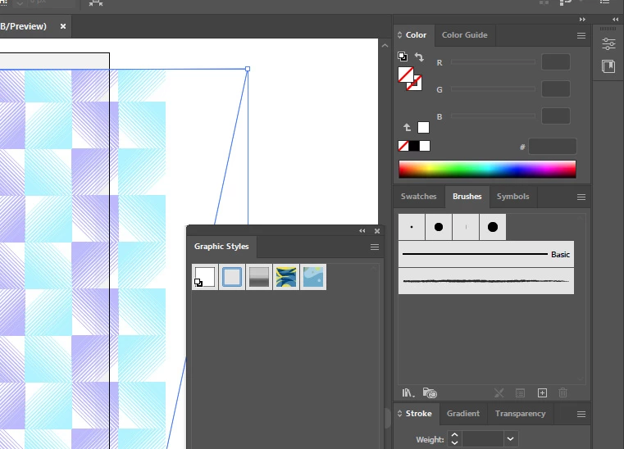Click the black swatch in Color panel
This screenshot has width=624, height=449.
pos(414,146)
